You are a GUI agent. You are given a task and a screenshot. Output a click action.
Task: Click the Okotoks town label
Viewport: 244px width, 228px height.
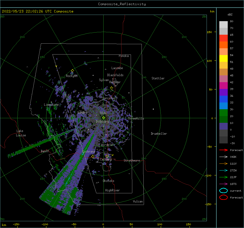pyautogui.click(x=108, y=181)
